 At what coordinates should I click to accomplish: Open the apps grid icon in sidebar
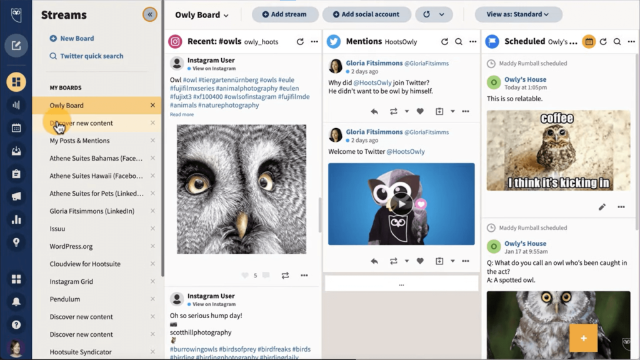click(x=16, y=279)
